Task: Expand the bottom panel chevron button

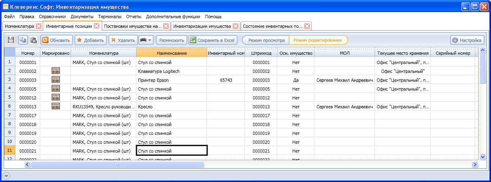Action: tap(6, 176)
